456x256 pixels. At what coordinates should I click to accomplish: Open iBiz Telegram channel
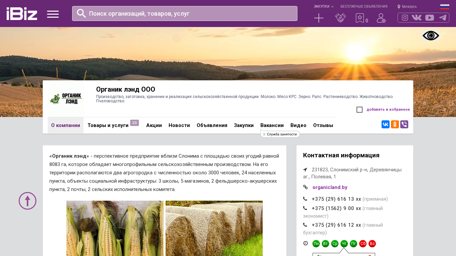point(443,18)
